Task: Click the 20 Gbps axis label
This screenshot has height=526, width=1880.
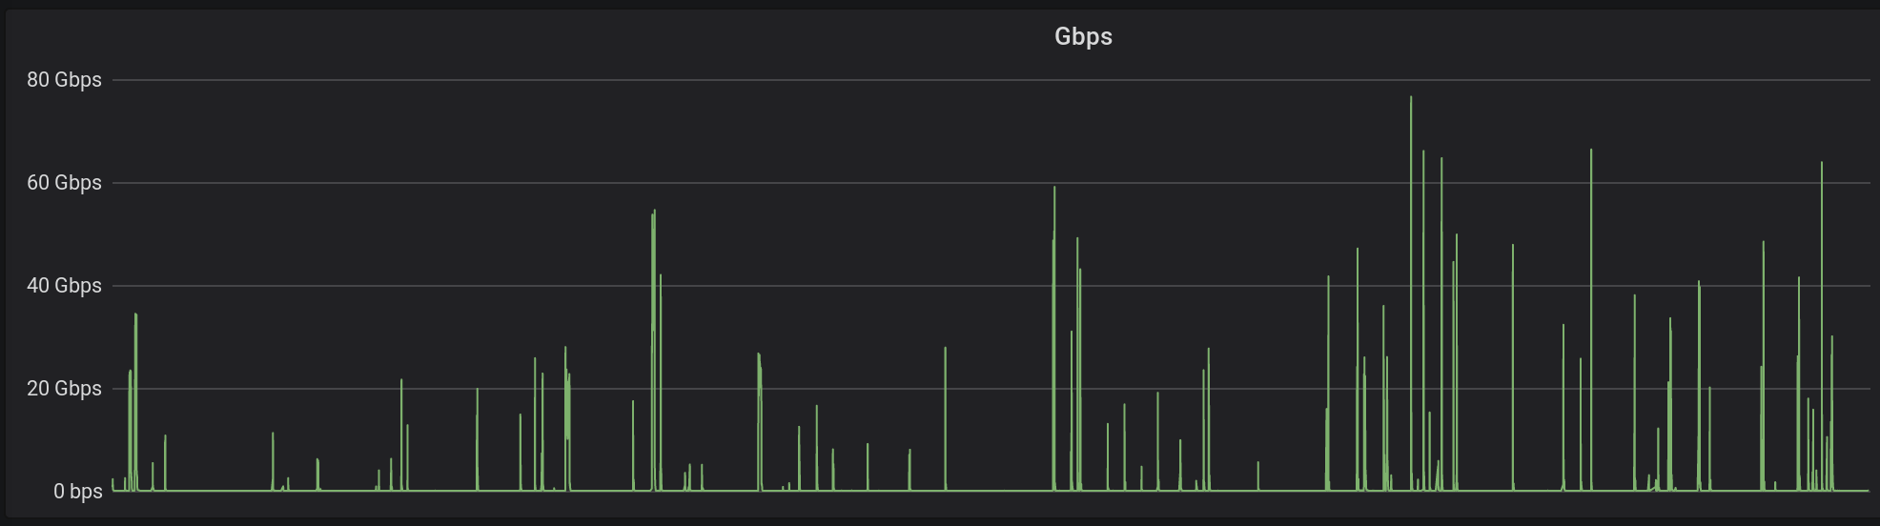Action: [x=64, y=389]
